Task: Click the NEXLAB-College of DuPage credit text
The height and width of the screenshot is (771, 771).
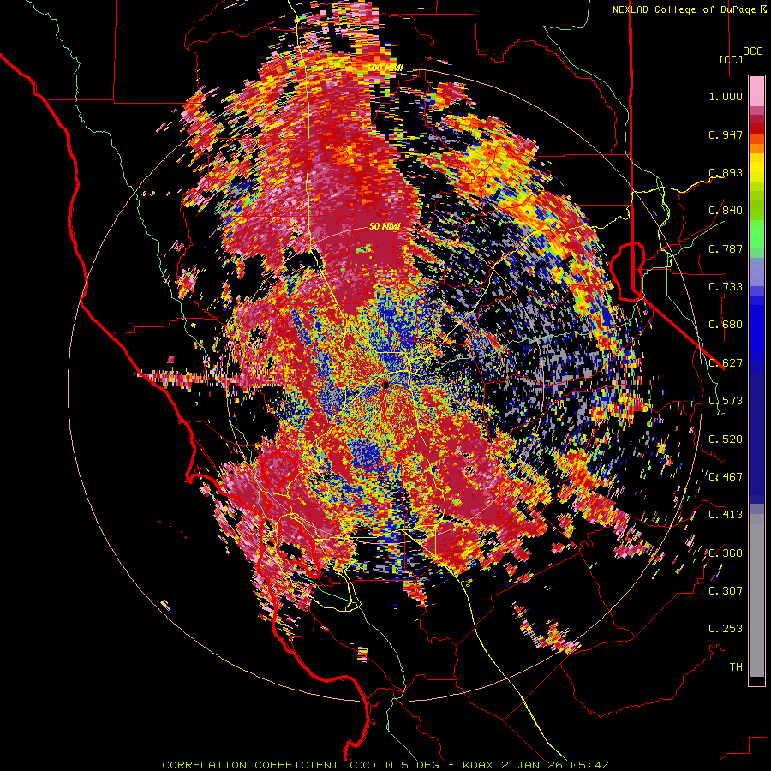Action: click(x=684, y=9)
